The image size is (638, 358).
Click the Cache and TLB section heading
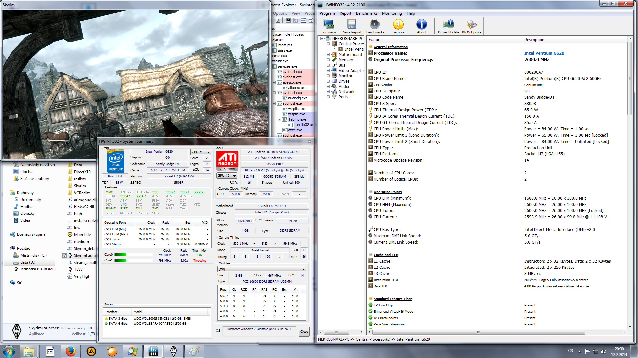pyautogui.click(x=386, y=255)
